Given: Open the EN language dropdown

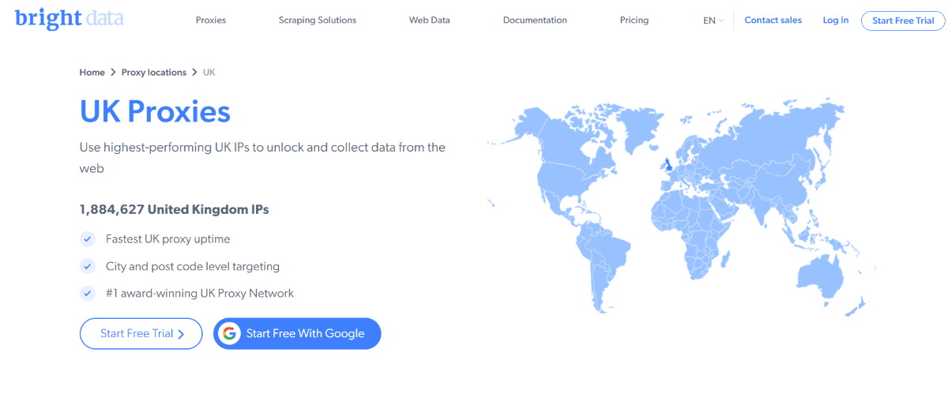Looking at the screenshot, I should point(713,21).
